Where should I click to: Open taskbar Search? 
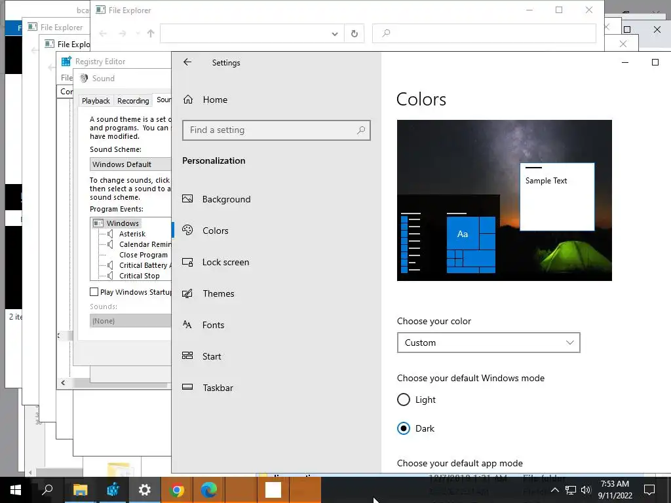tap(47, 490)
